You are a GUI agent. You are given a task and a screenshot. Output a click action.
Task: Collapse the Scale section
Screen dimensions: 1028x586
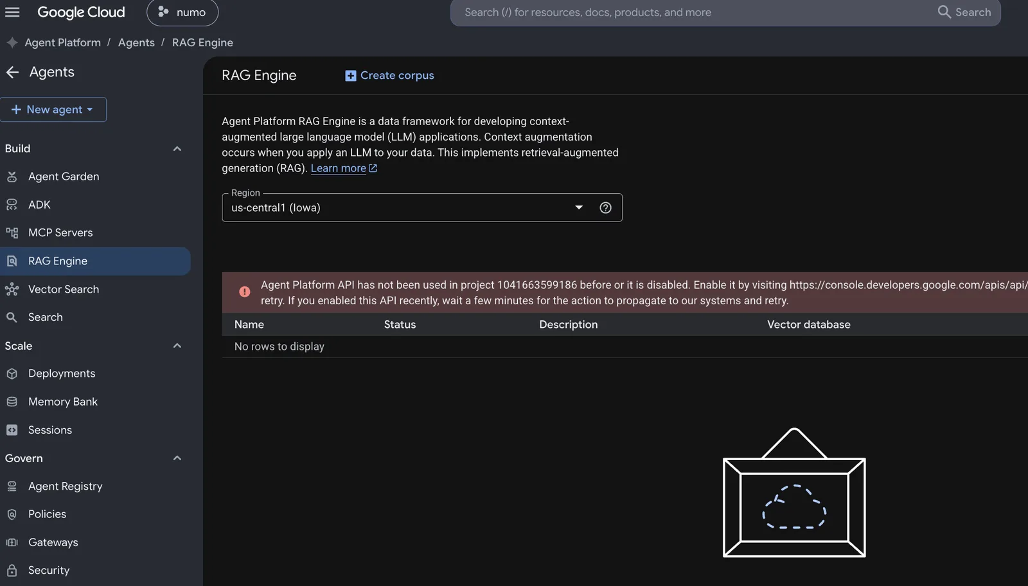[177, 346]
